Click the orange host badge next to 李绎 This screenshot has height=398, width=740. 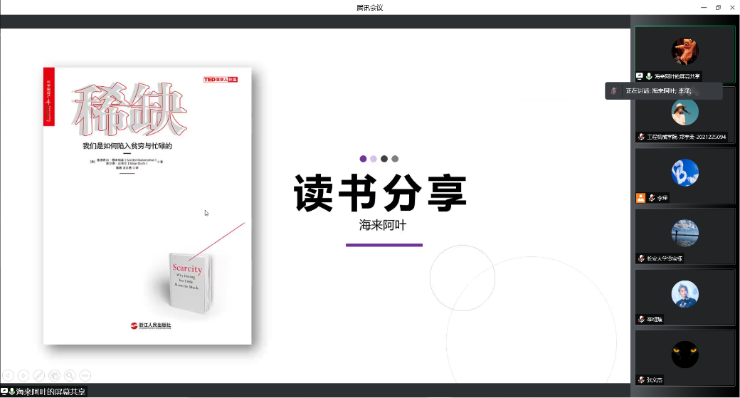[640, 198]
